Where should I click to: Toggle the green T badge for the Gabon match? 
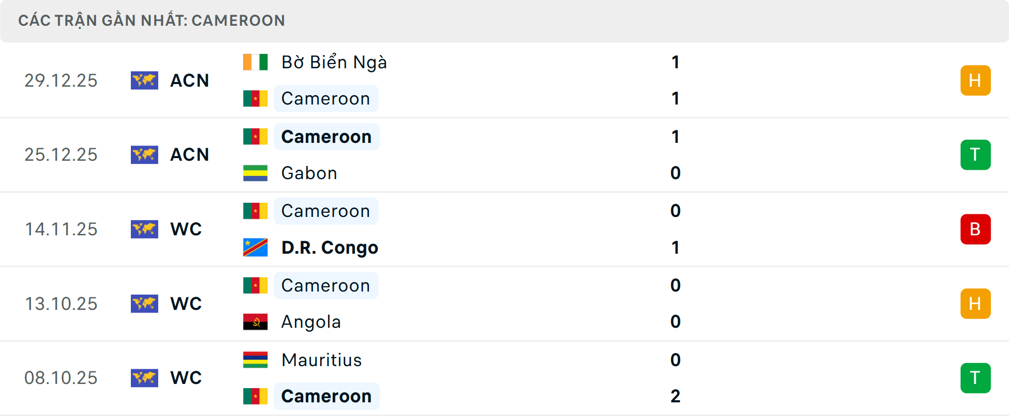click(975, 154)
